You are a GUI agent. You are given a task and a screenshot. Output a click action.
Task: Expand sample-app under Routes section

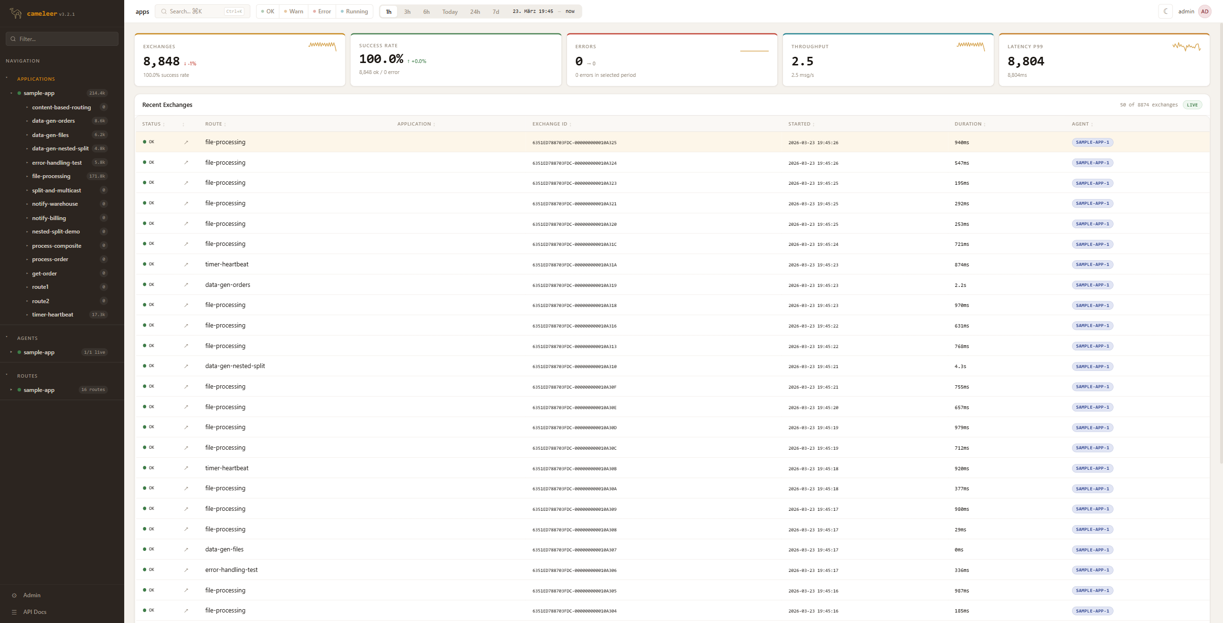pos(11,390)
